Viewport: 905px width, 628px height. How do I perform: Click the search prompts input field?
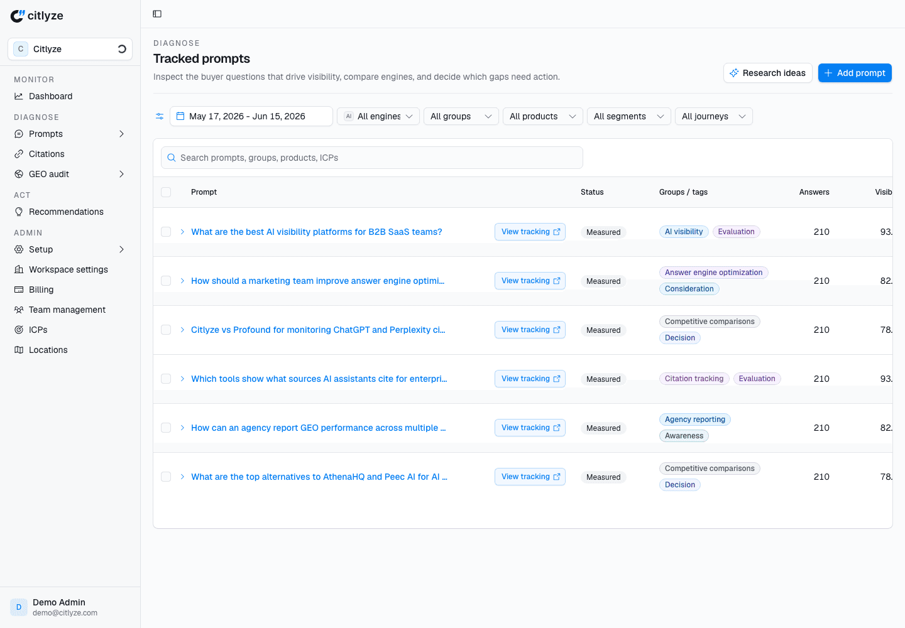(372, 158)
